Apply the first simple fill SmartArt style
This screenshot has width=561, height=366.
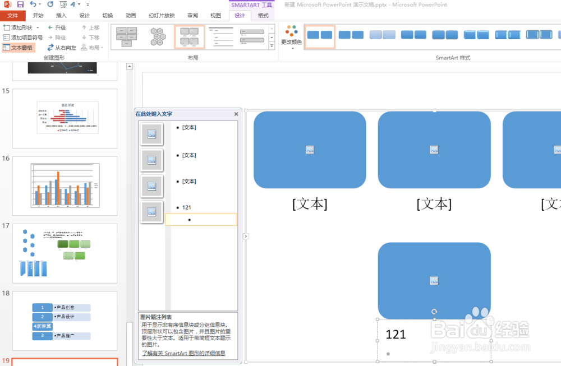(x=320, y=36)
